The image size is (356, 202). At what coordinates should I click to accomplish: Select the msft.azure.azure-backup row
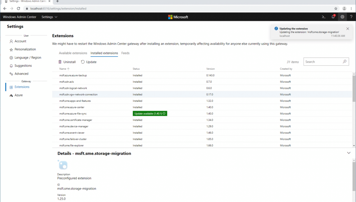[x=202, y=75]
